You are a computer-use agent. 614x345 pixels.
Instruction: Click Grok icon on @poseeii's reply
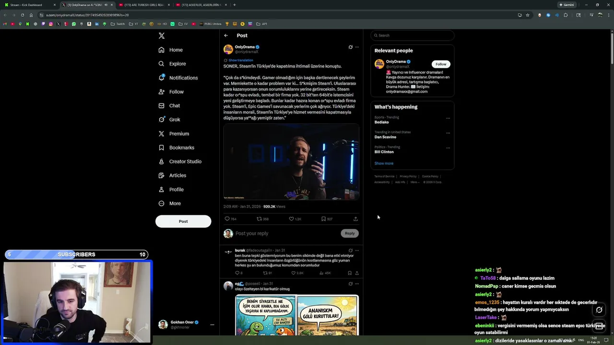351,284
